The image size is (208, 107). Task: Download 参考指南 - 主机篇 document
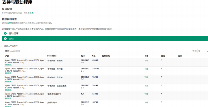tap(146, 77)
